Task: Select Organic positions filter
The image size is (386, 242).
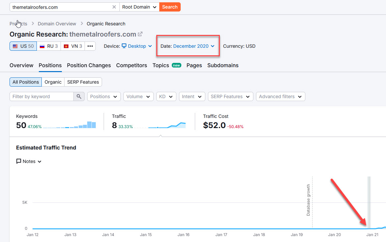Action: tap(53, 82)
